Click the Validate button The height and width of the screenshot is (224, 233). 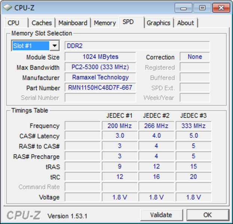(x=161, y=215)
